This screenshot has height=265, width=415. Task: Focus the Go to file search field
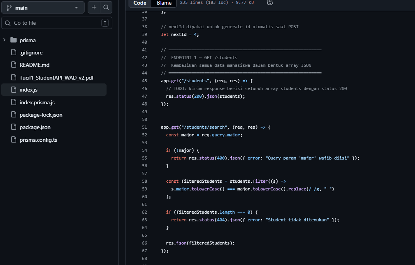coord(57,23)
